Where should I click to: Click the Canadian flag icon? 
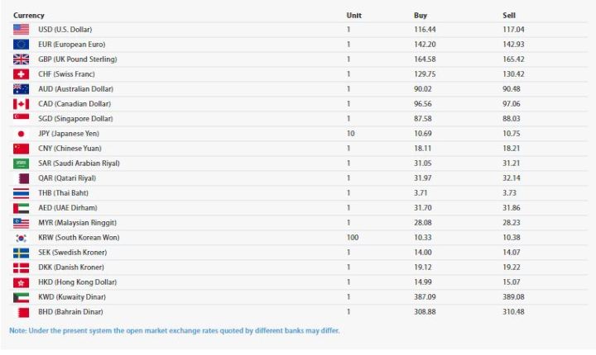[x=21, y=104]
